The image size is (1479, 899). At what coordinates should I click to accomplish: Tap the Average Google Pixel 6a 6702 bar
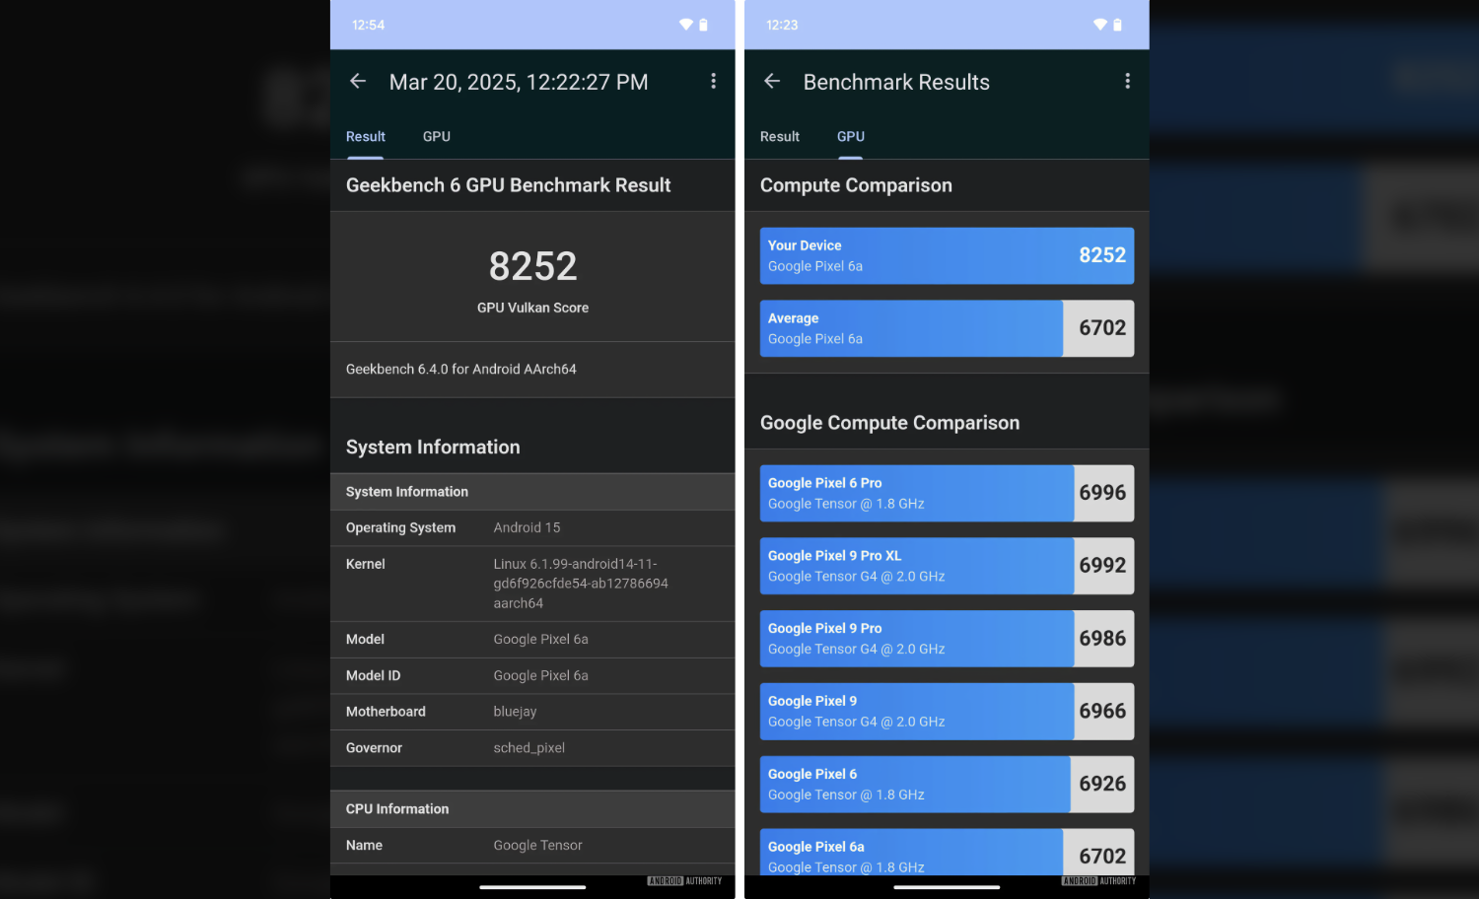947,328
